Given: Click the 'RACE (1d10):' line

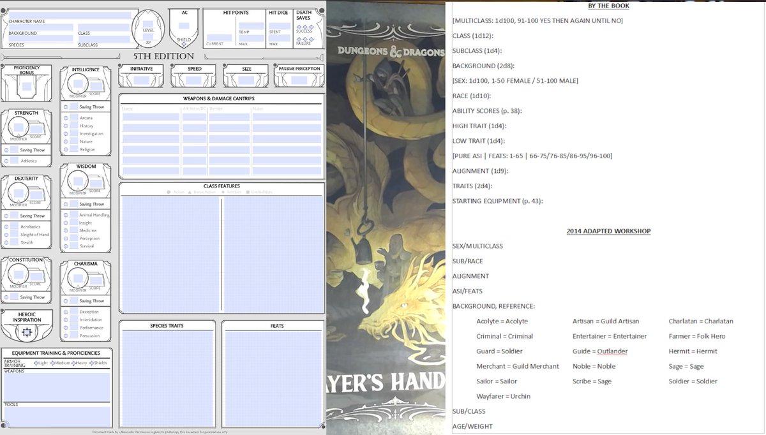Looking at the screenshot, I should tap(473, 96).
